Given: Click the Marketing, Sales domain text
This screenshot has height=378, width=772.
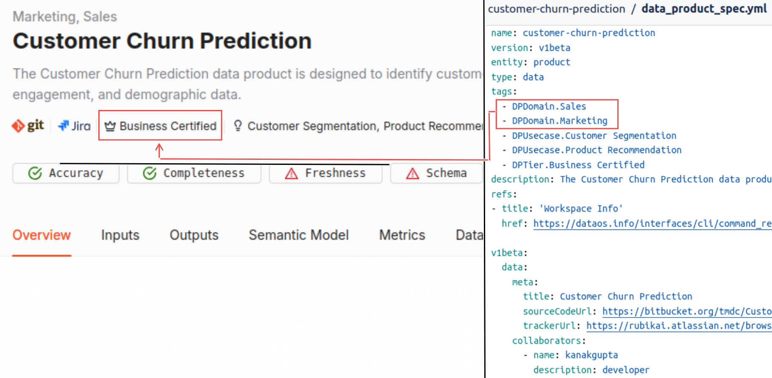Looking at the screenshot, I should 64,16.
